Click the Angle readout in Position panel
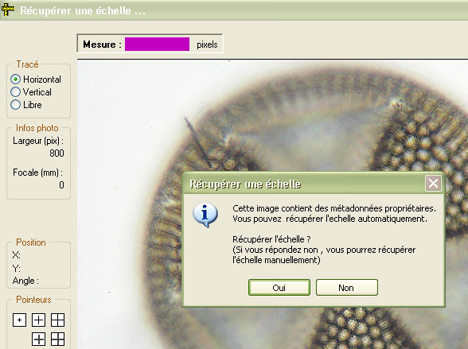The image size is (468, 349). point(25,281)
